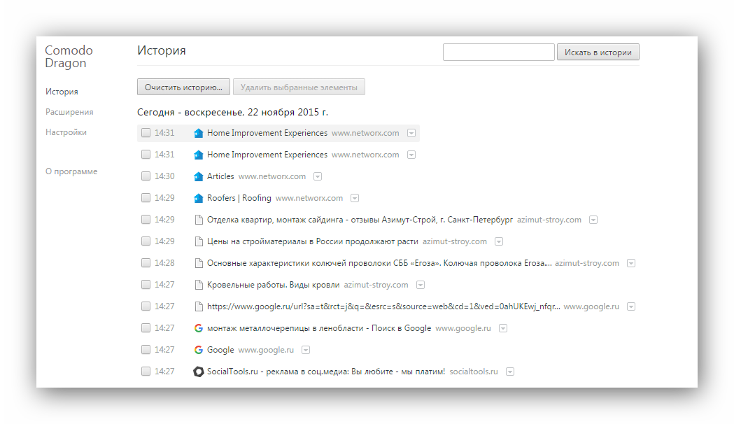Image resolution: width=734 pixels, height=424 pixels.
Task: Click the www.networx.com domain after Articles
Action: click(x=272, y=176)
